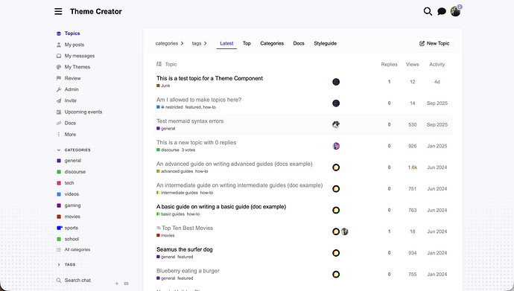Screen dimensions: 514x291
Task: Click the Docs link icon in sidebar
Action: 59,123
